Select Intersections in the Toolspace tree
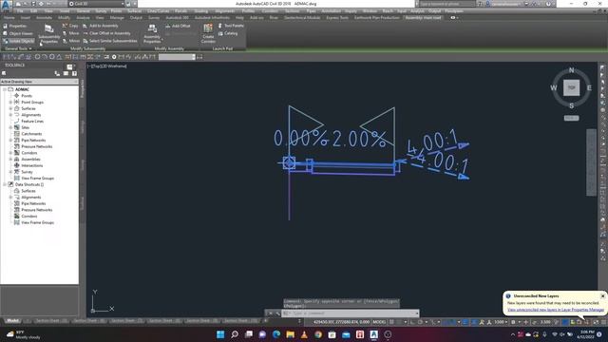 (31, 165)
